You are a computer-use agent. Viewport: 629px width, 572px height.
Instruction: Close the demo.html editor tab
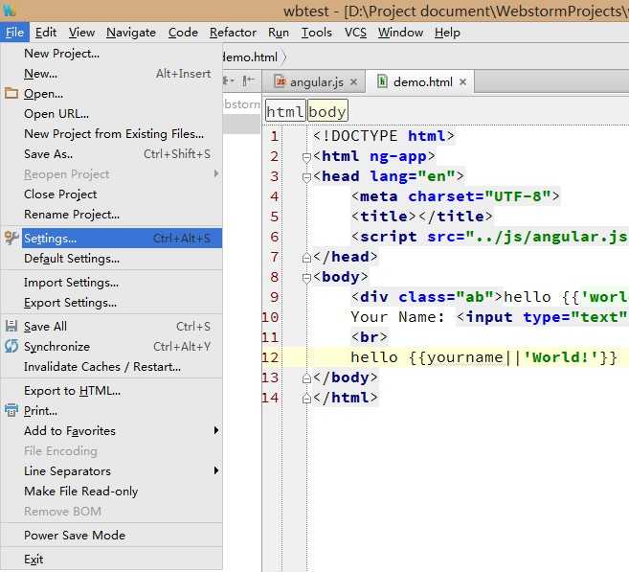point(462,81)
